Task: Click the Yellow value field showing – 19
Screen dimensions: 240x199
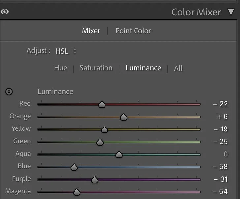Action: coord(221,129)
